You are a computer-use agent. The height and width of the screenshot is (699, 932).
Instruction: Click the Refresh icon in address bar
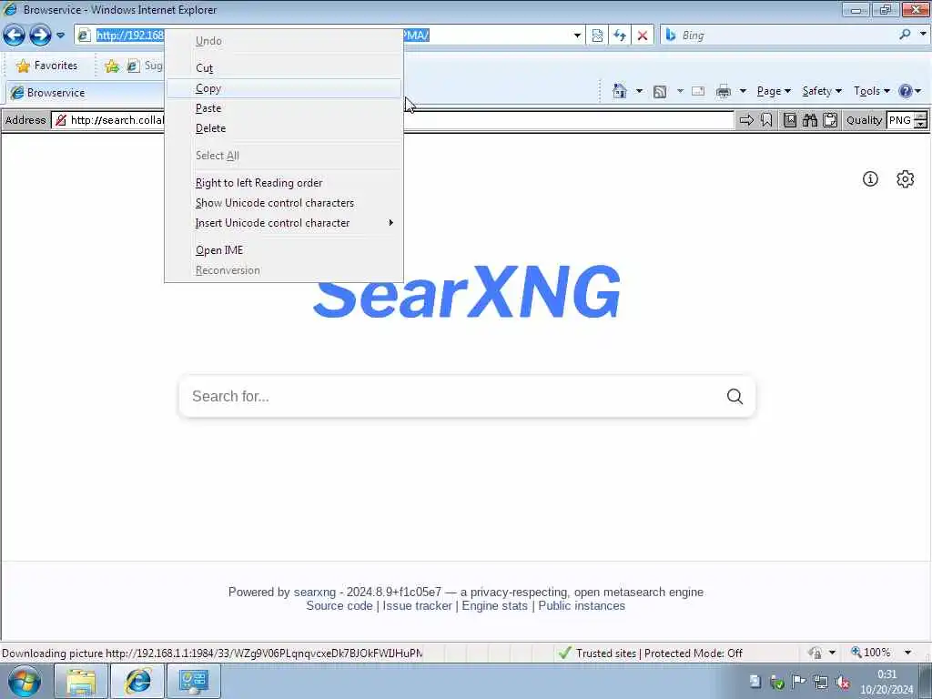coord(619,35)
